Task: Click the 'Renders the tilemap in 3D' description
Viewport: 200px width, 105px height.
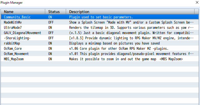Action: 131,28
